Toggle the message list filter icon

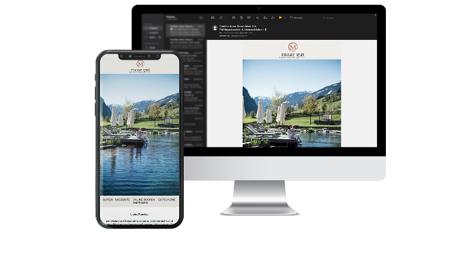(x=201, y=18)
